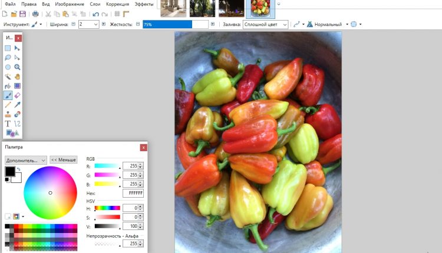
Task: Adjust the Жесткость 75% hardness slider
Action: point(176,25)
